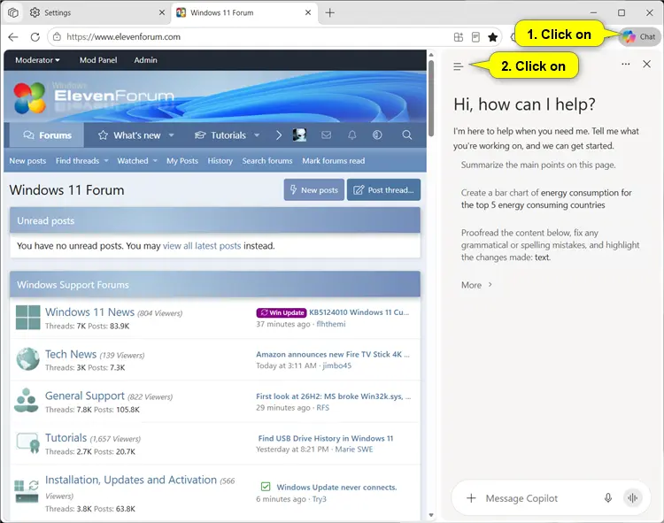664x523 pixels.
Task: Open Copilot pane more options ellipsis
Action: pos(625,65)
